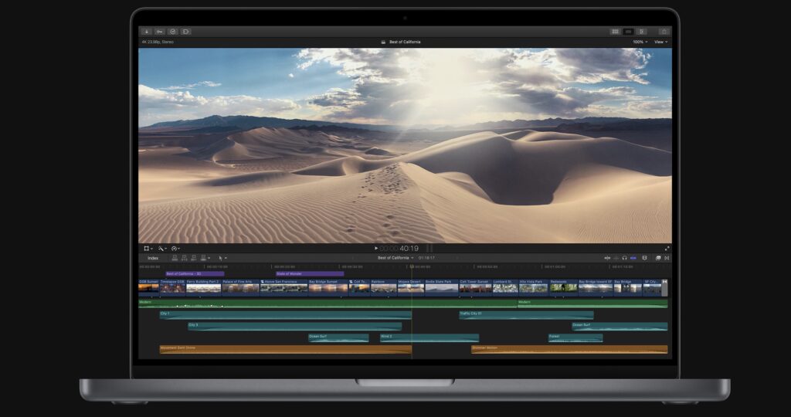Open the Import Media window

(x=146, y=32)
